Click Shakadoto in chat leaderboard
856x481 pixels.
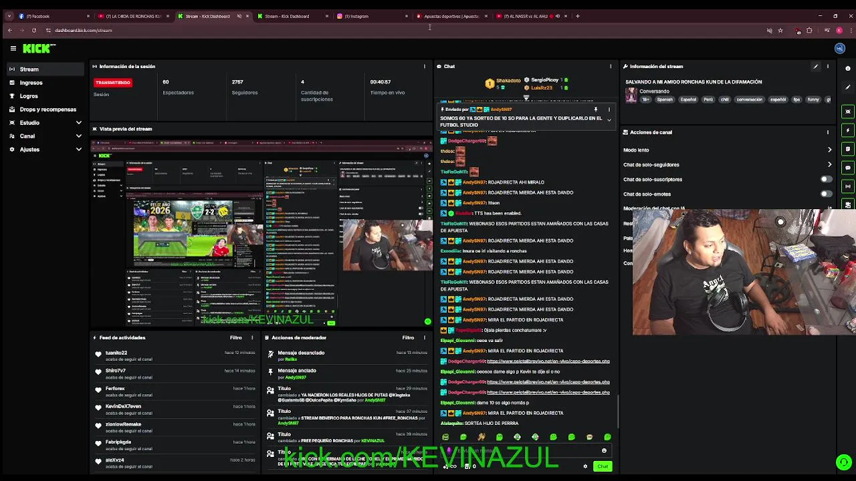pos(508,81)
